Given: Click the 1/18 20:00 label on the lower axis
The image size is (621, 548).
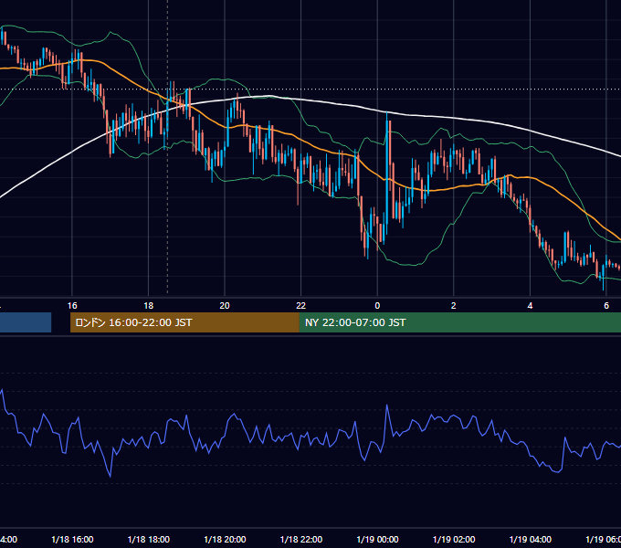Looking at the screenshot, I should click(225, 539).
